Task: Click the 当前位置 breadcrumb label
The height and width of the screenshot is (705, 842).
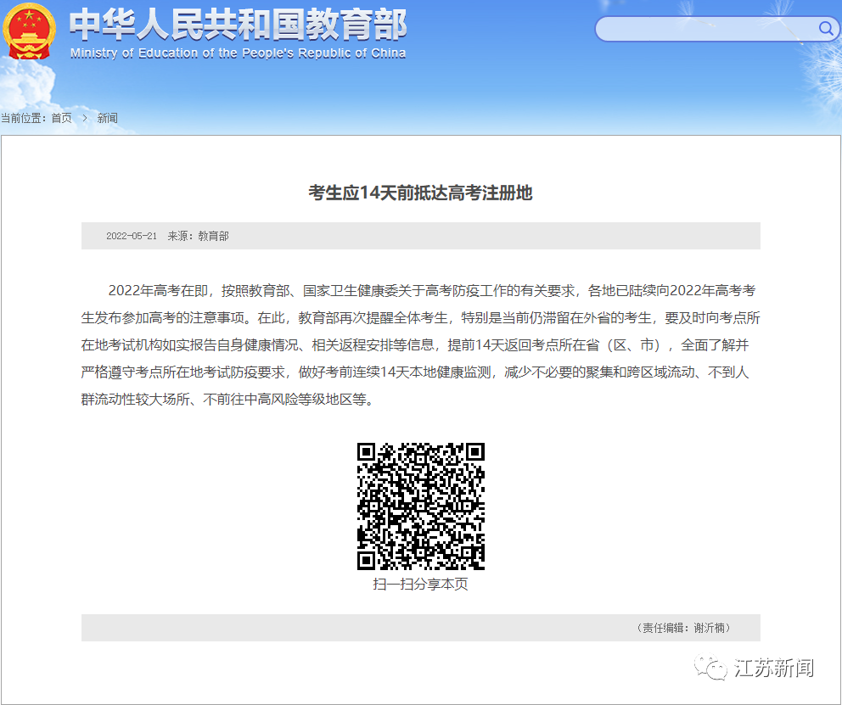Action: (24, 118)
